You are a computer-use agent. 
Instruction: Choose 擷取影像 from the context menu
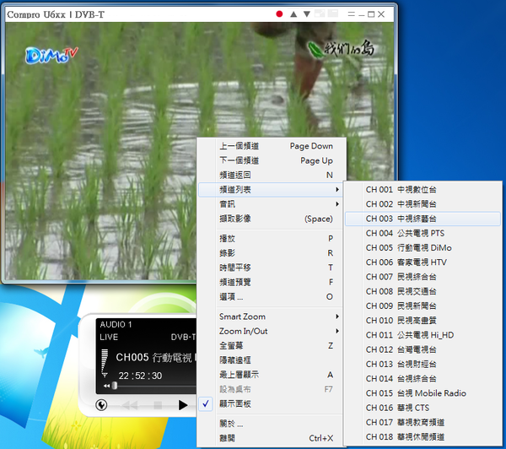(x=272, y=219)
